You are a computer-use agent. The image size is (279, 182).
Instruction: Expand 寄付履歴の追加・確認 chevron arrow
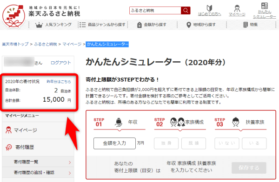(x=70, y=173)
